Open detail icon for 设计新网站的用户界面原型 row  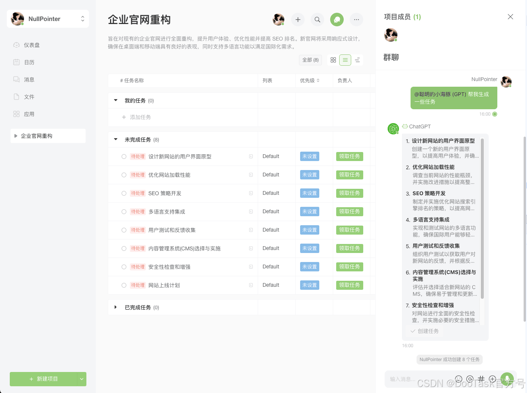(251, 157)
